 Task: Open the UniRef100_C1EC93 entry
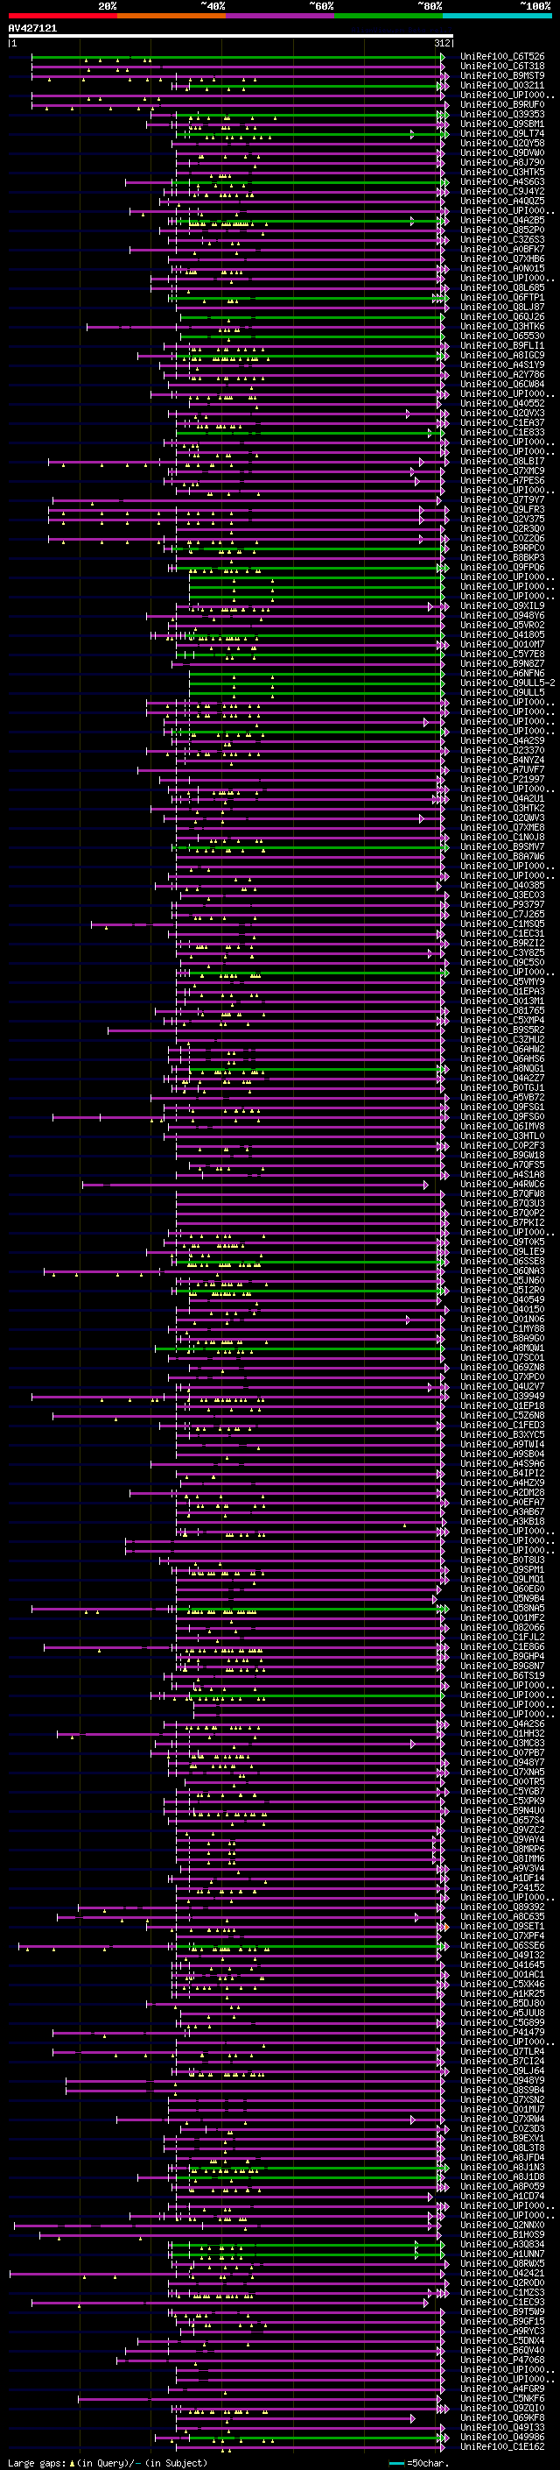(502, 2304)
